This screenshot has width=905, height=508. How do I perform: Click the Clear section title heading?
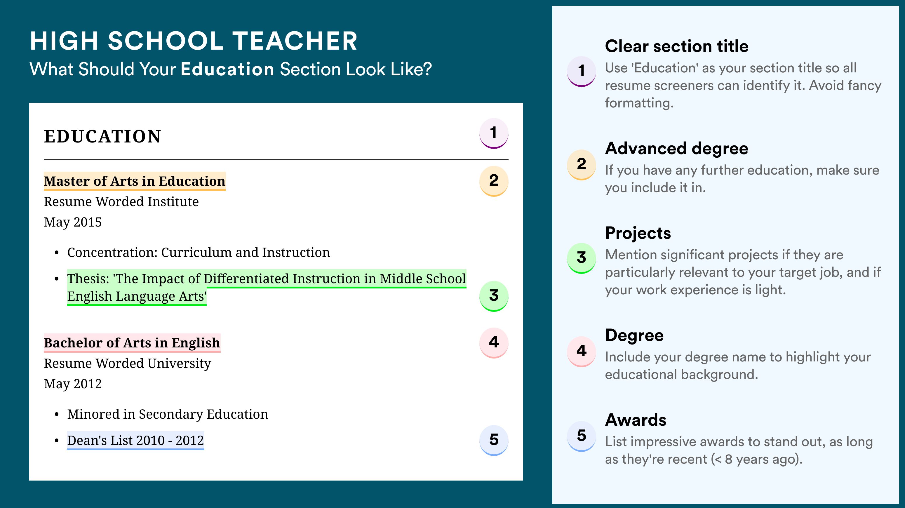[x=677, y=46]
